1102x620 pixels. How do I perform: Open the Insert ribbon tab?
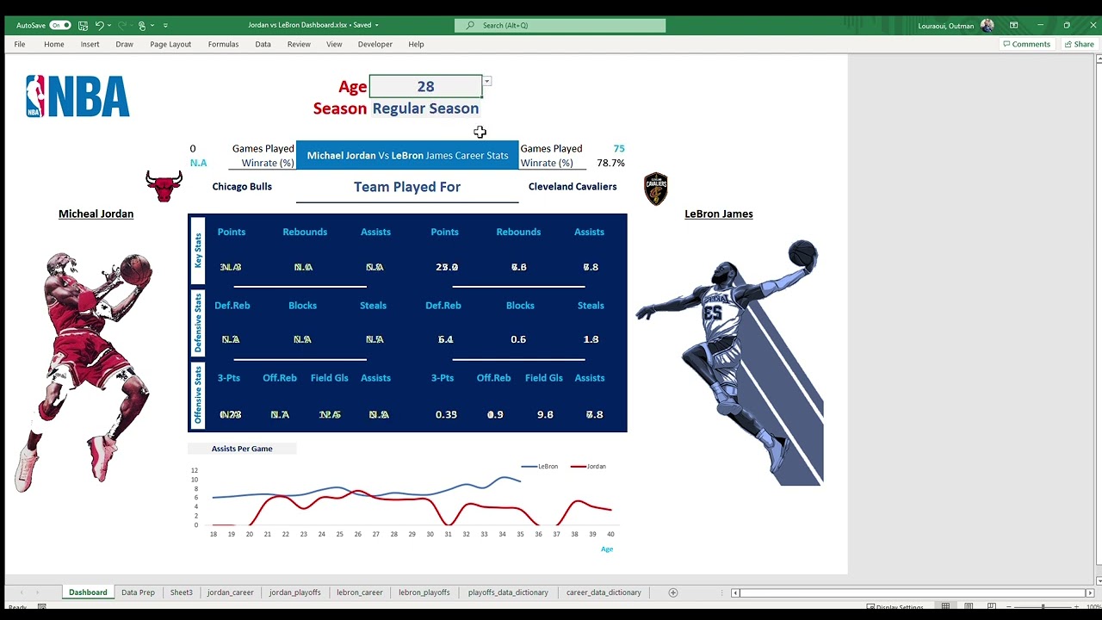[x=90, y=44]
